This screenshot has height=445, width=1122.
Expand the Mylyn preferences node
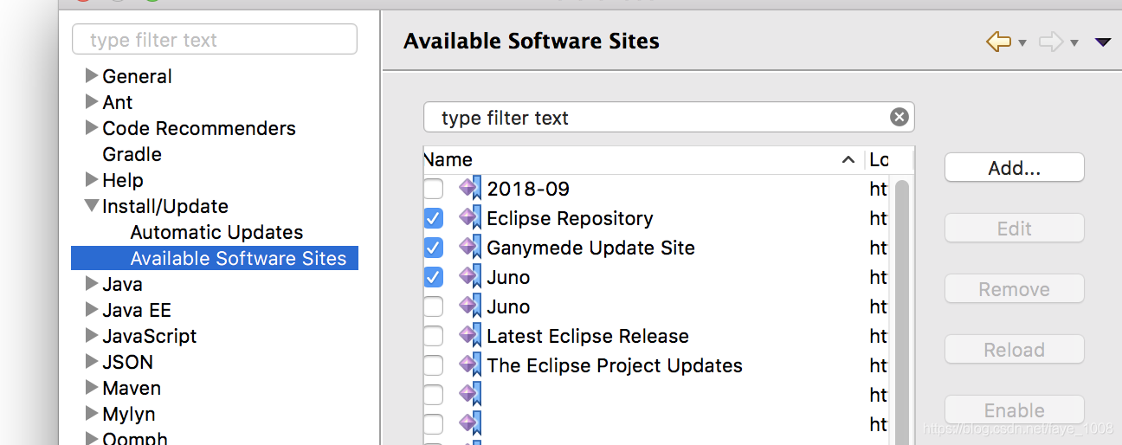pos(92,413)
